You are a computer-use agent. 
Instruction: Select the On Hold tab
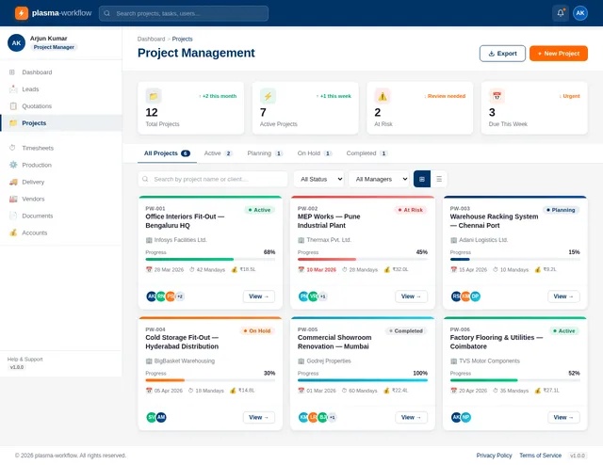pyautogui.click(x=314, y=152)
